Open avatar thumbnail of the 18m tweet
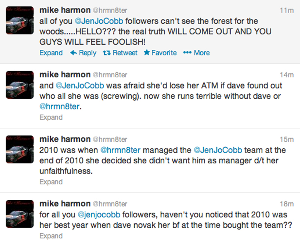Image resolution: width=300 pixels, height=243 pixels. tap(21, 214)
